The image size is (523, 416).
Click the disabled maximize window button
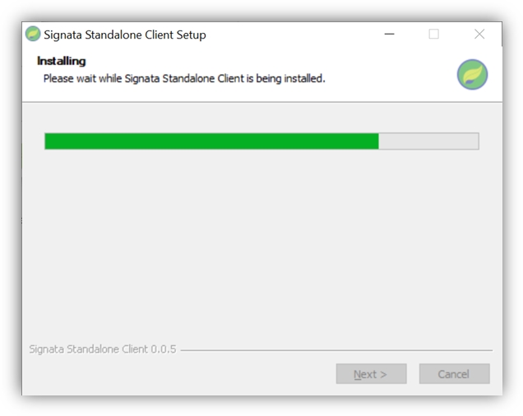coord(433,34)
